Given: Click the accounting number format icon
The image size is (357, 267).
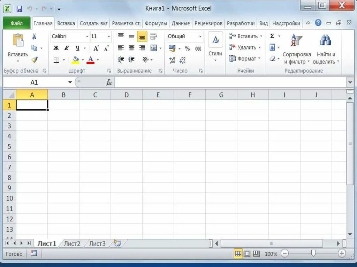Looking at the screenshot, I should point(172,48).
